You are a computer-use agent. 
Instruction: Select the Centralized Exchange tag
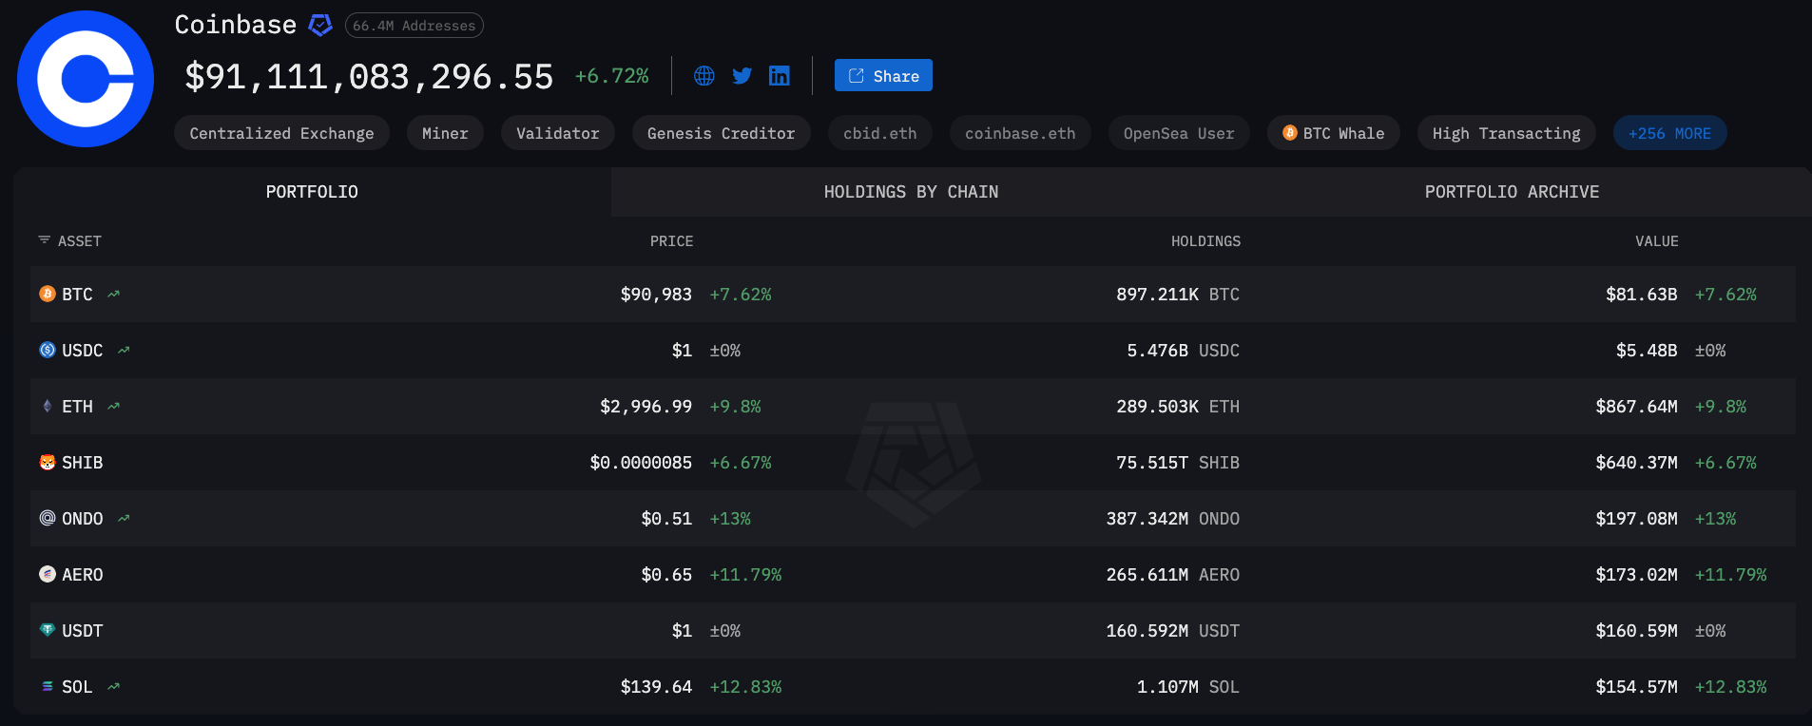pyautogui.click(x=281, y=133)
